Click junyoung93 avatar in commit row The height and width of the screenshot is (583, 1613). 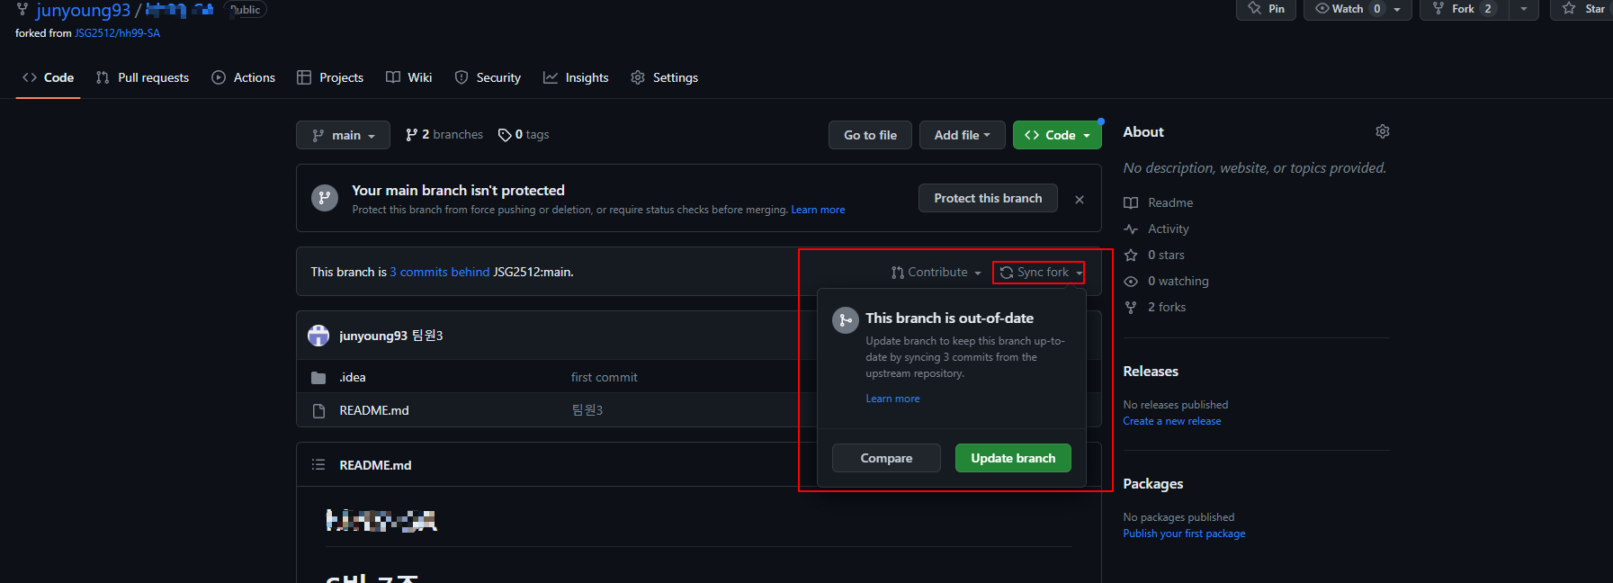(318, 336)
